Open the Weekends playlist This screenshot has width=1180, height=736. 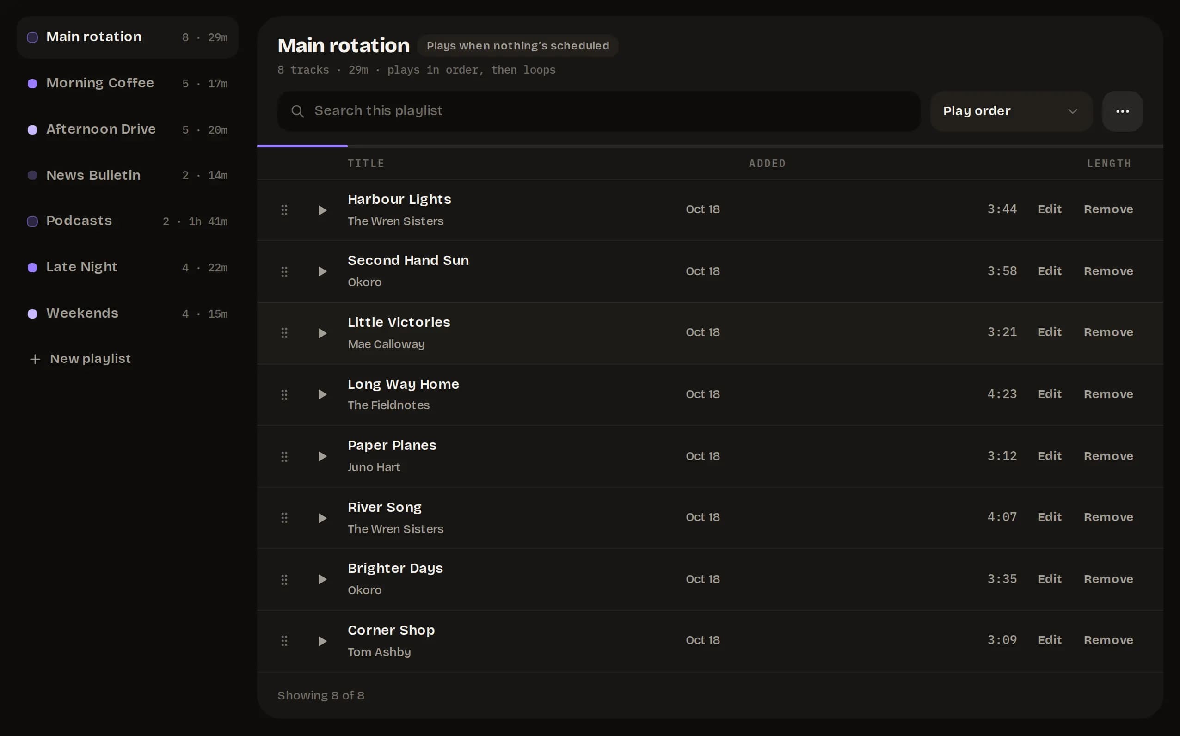(127, 313)
